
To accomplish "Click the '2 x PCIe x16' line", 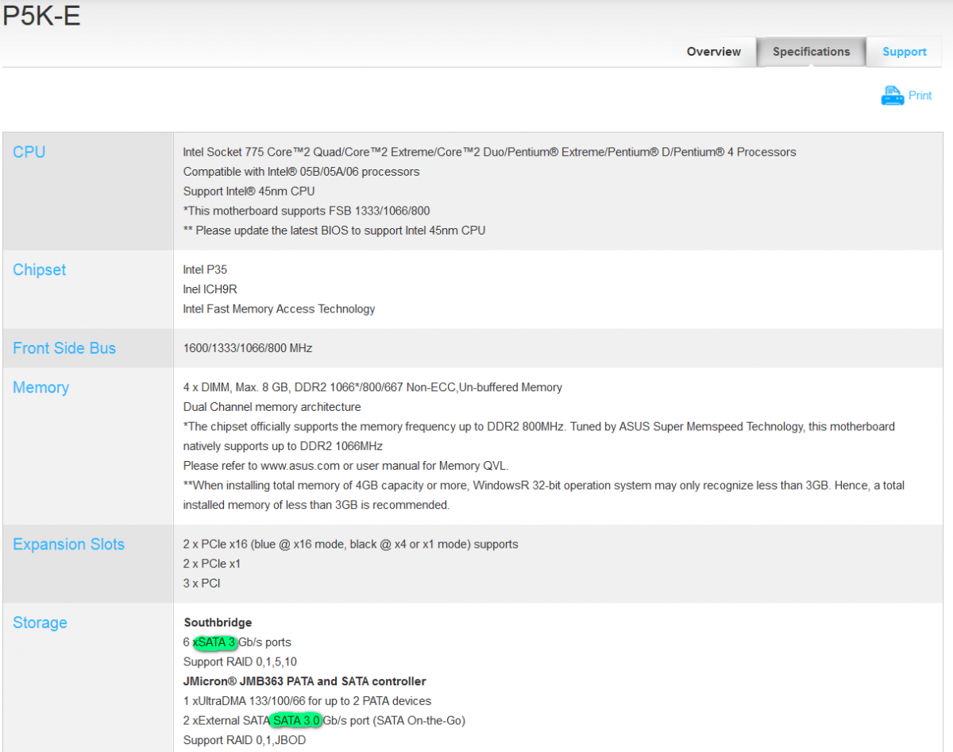I will pos(350,545).
